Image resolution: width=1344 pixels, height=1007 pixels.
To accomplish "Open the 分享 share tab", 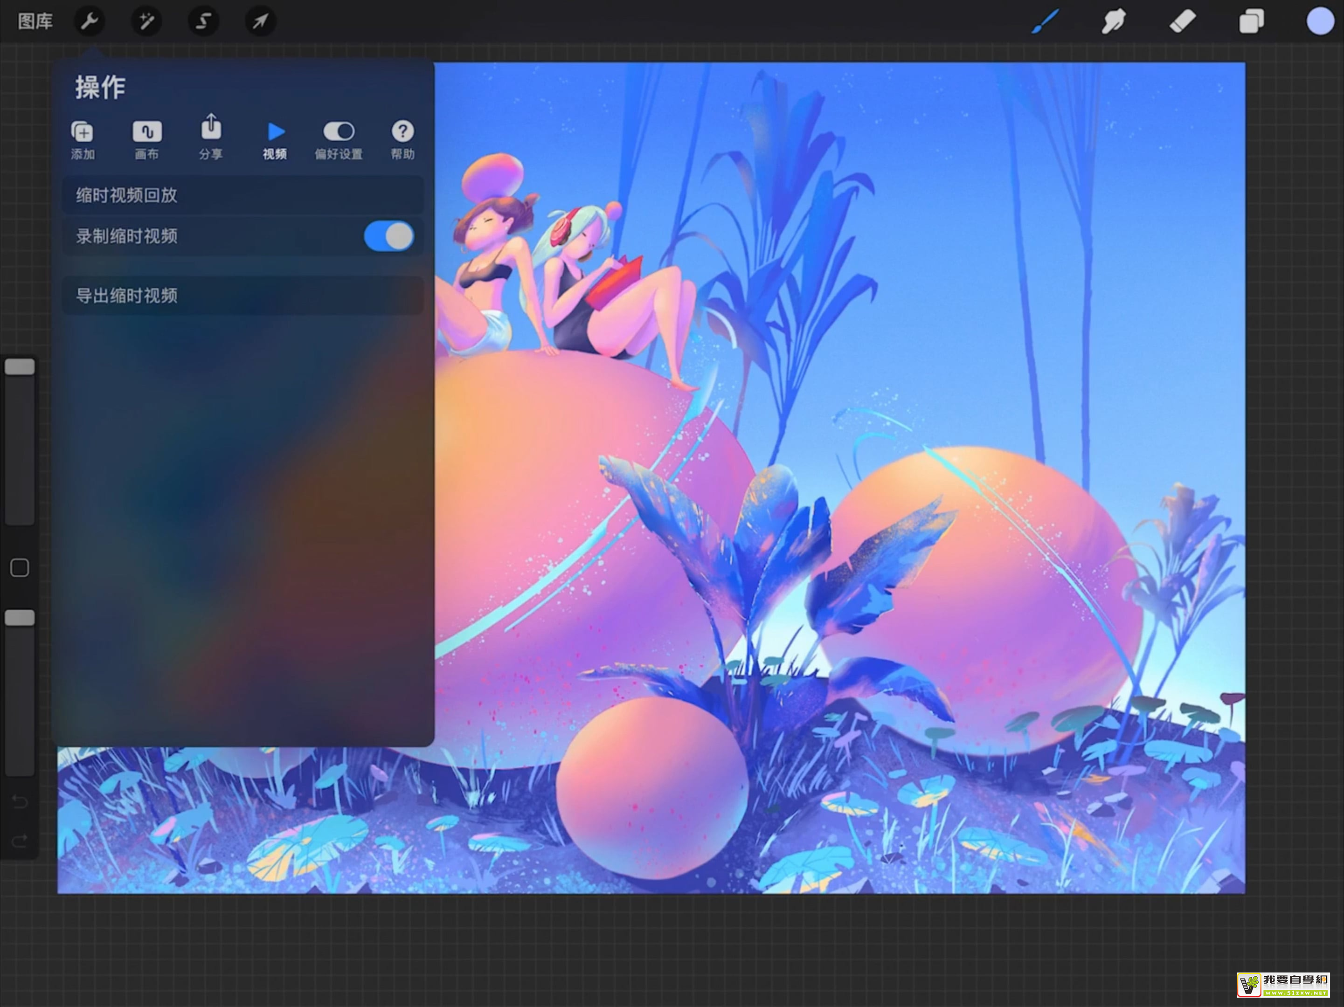I will (x=211, y=138).
